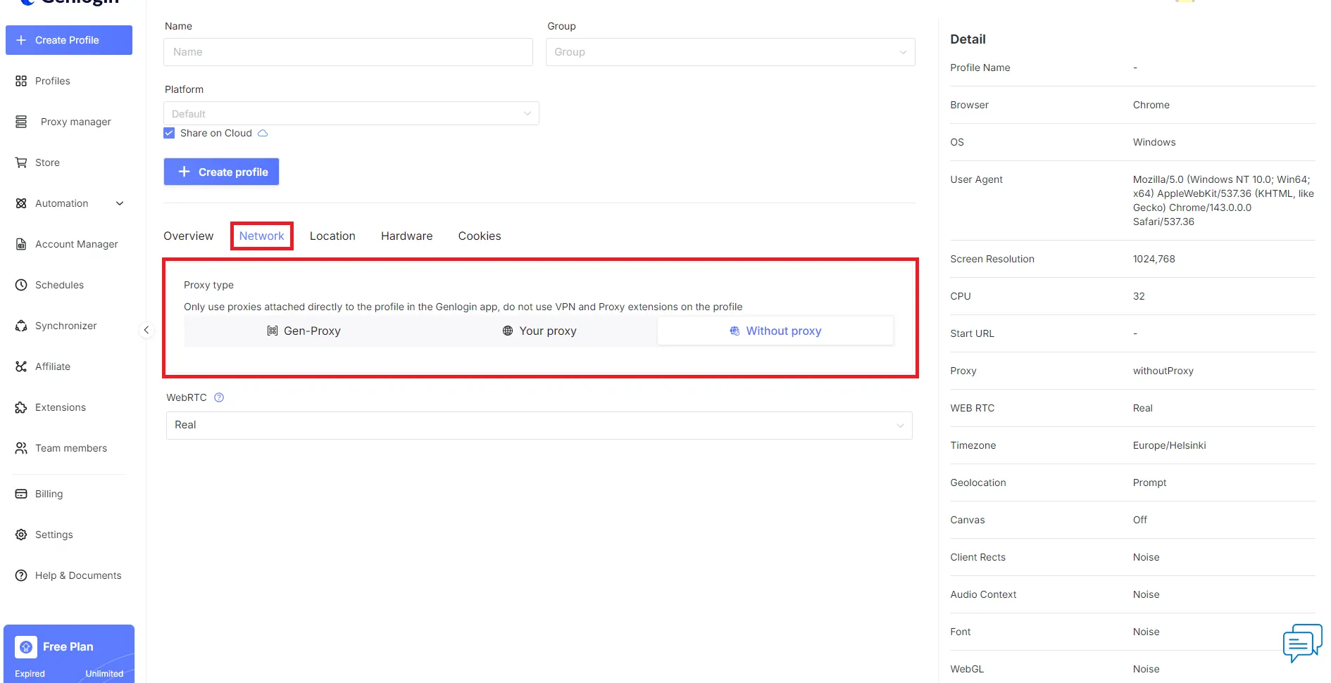Click the Extensions puzzle icon
The image size is (1331, 683).
coord(21,407)
